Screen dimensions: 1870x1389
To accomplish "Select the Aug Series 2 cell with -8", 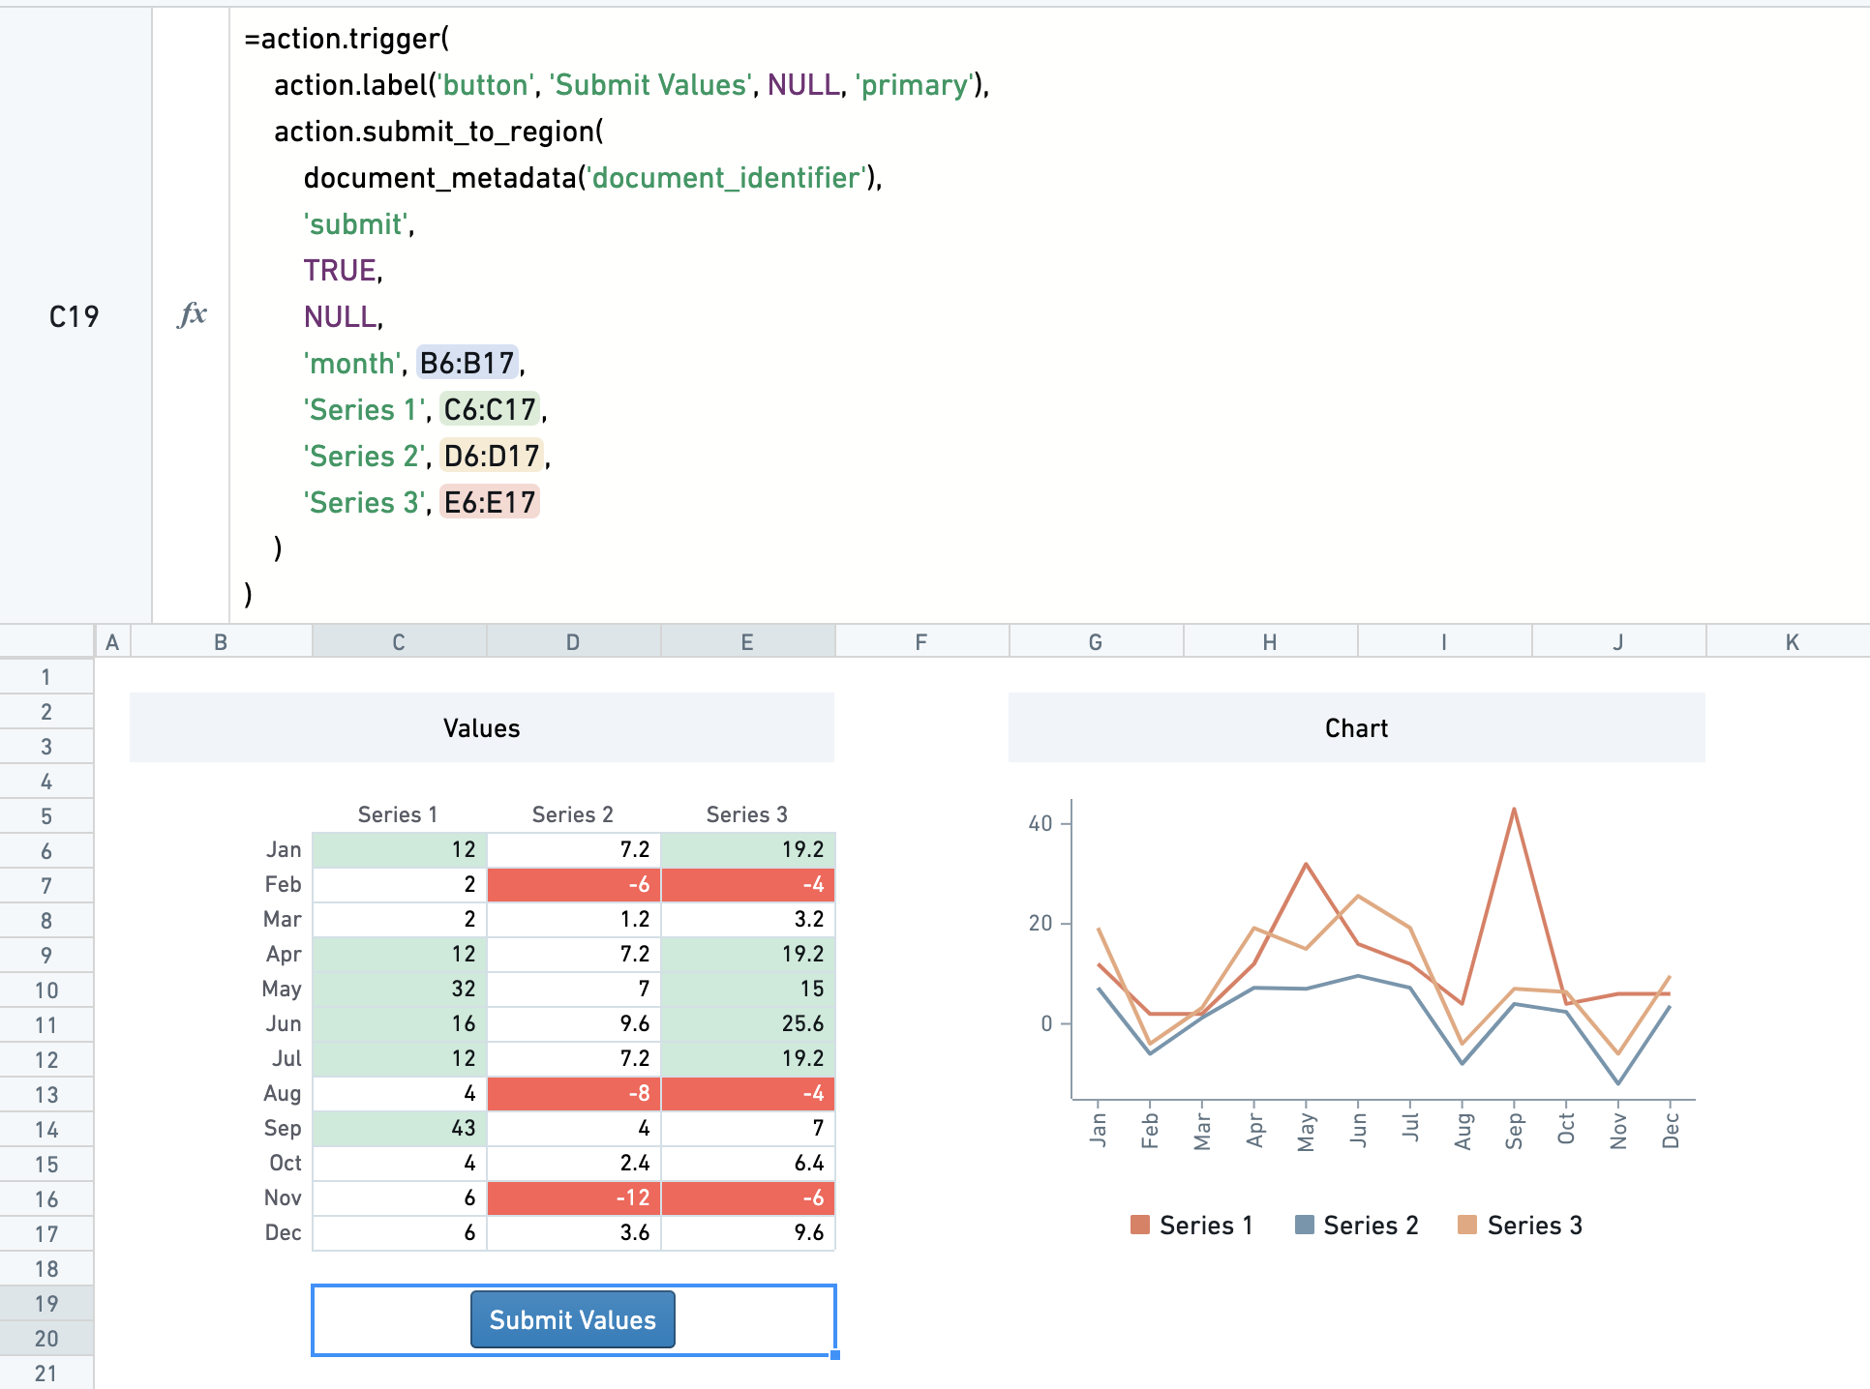I will point(574,1093).
